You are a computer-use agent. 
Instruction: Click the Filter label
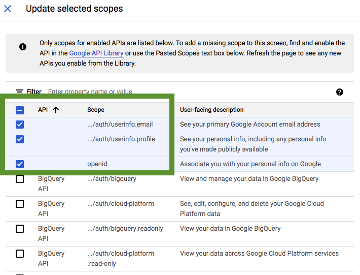34,91
